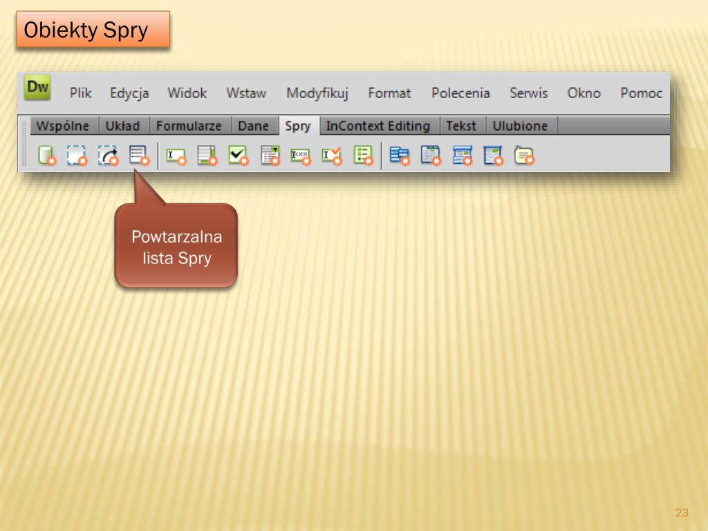
Task: Open the Pomoc menu
Action: click(641, 93)
